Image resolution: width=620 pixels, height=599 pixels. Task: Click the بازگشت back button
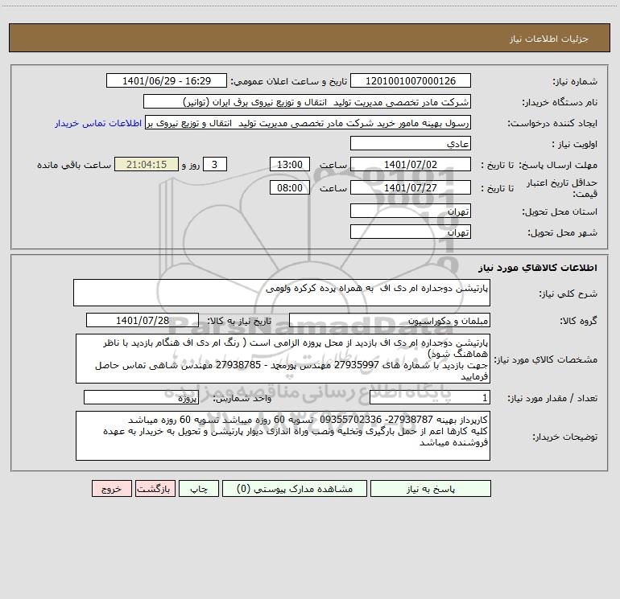coord(155,489)
